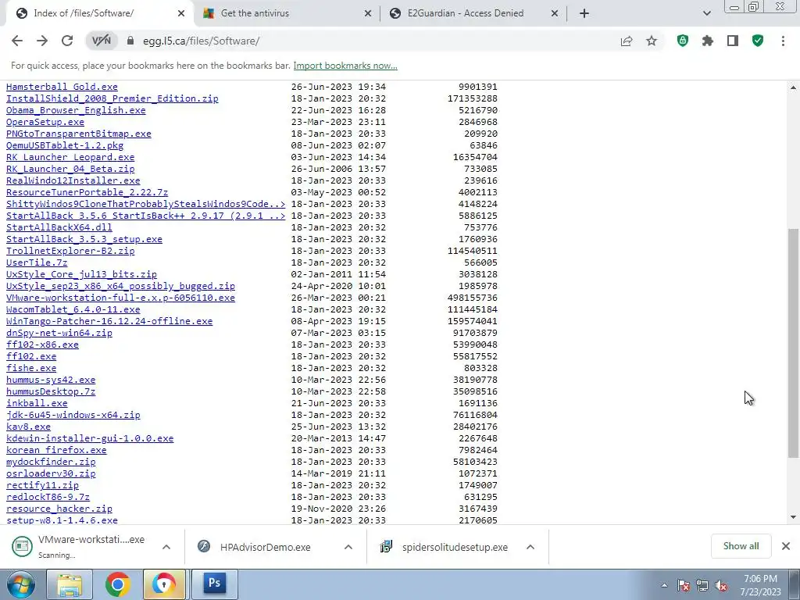The height and width of the screenshot is (600, 800).
Task: Open Windows Explorer from taskbar
Action: point(70,584)
